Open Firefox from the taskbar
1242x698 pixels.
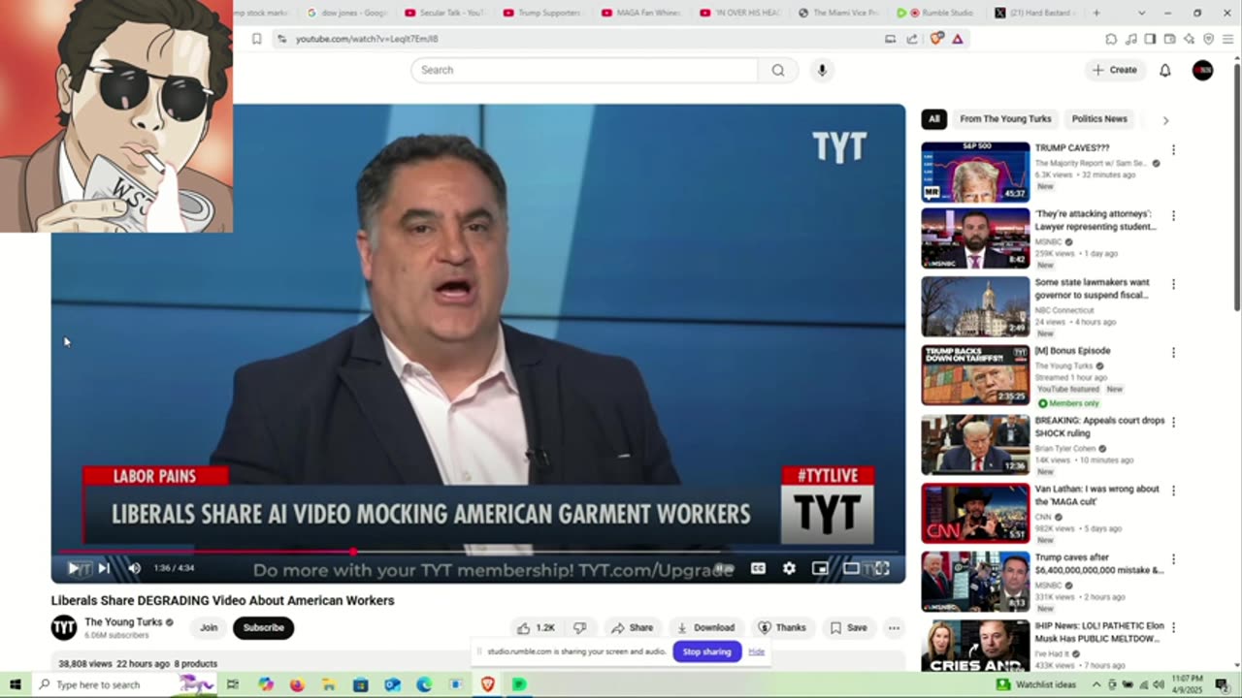[297, 684]
